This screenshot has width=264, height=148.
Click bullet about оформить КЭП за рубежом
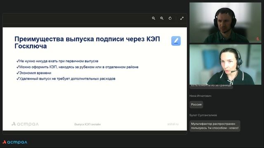tap(78, 67)
